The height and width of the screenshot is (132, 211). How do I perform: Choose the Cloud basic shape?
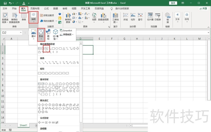[x=78, y=91]
